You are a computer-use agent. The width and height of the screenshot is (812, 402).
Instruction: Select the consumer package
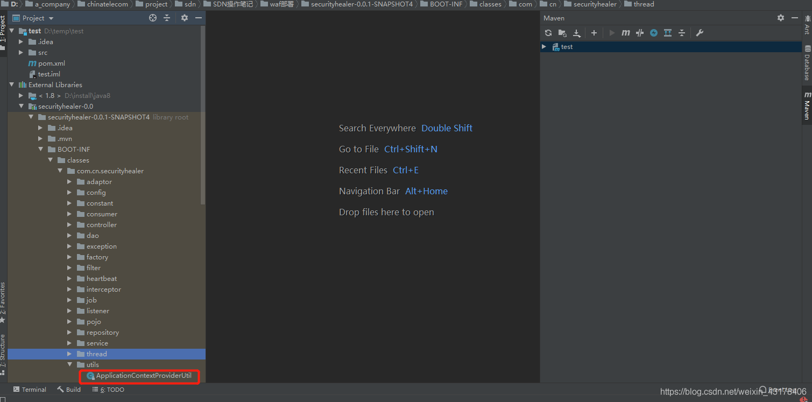pos(102,214)
